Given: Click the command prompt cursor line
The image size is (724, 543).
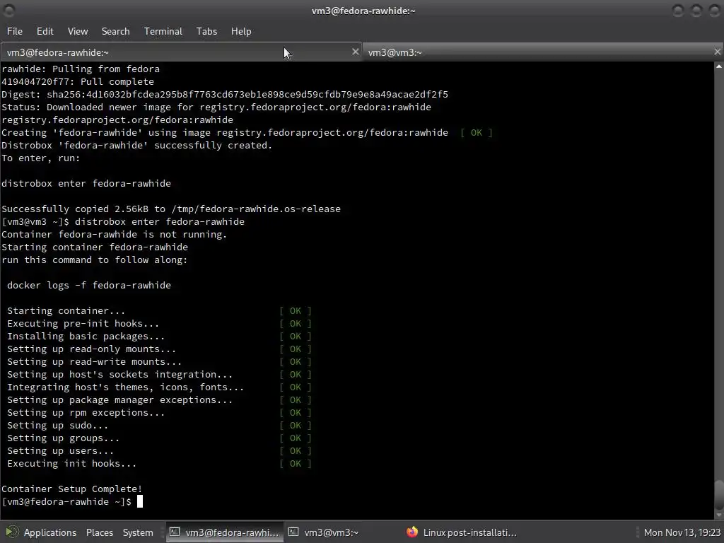Looking at the screenshot, I should tap(72, 501).
